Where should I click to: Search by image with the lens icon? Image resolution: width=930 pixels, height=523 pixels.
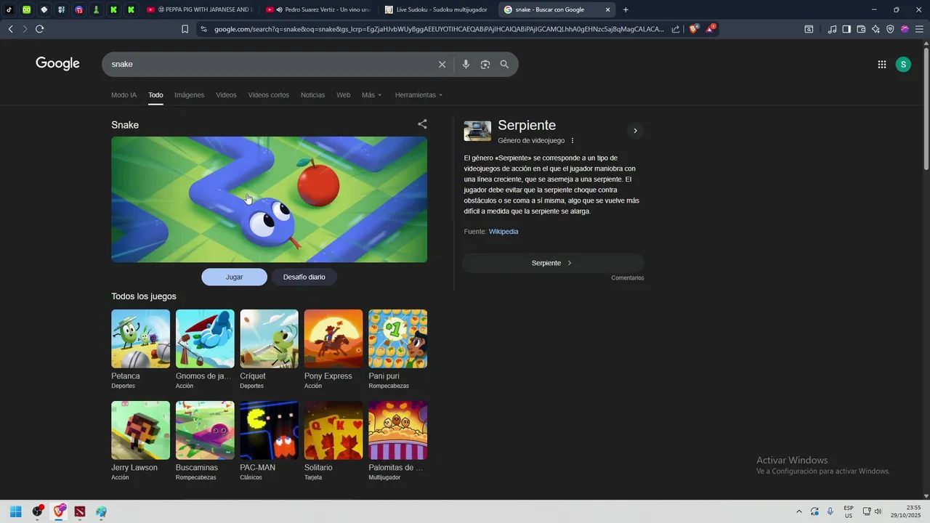(x=485, y=65)
